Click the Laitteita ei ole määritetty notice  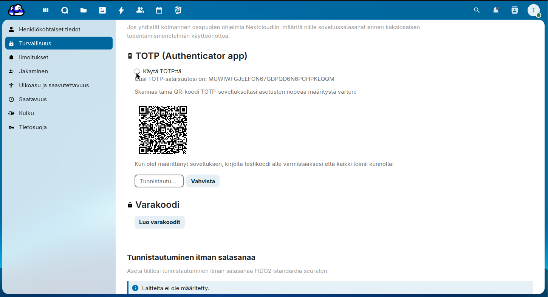coord(330,288)
